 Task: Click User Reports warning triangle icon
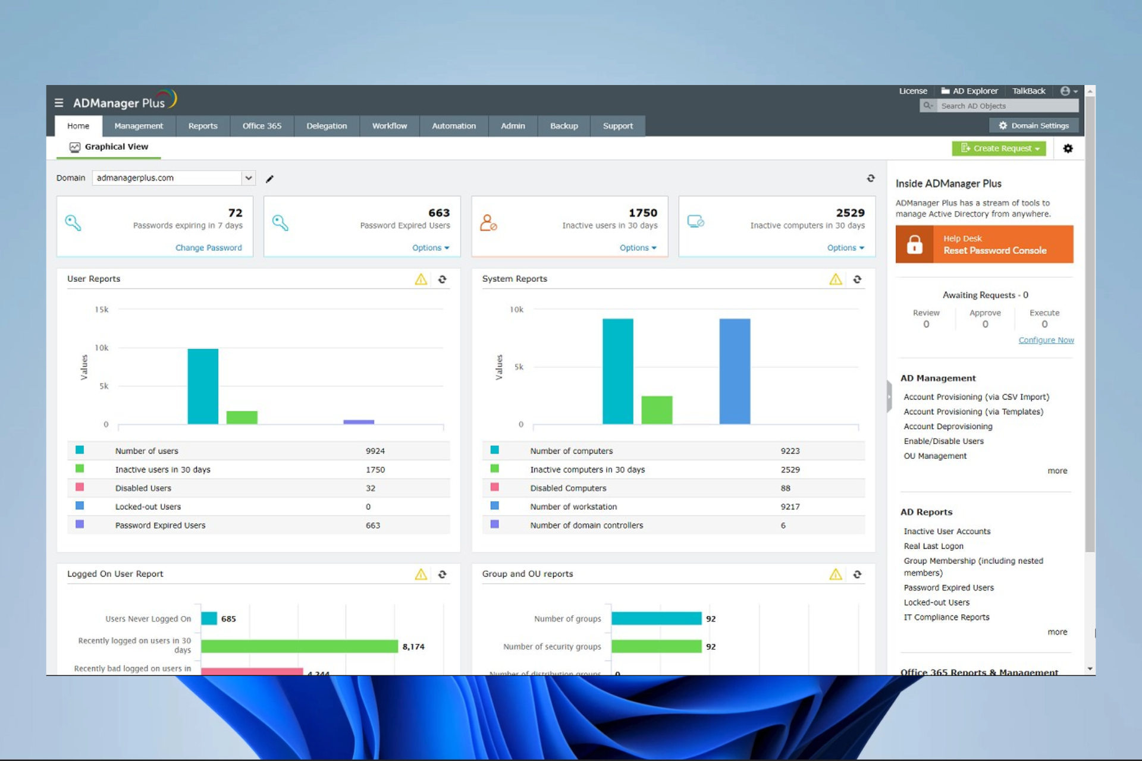coord(421,279)
